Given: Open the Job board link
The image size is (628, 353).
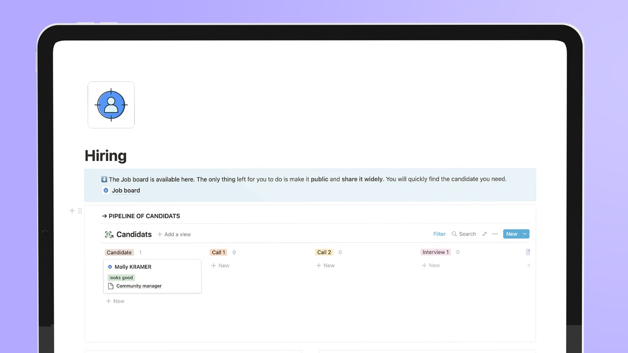Looking at the screenshot, I should click(126, 190).
